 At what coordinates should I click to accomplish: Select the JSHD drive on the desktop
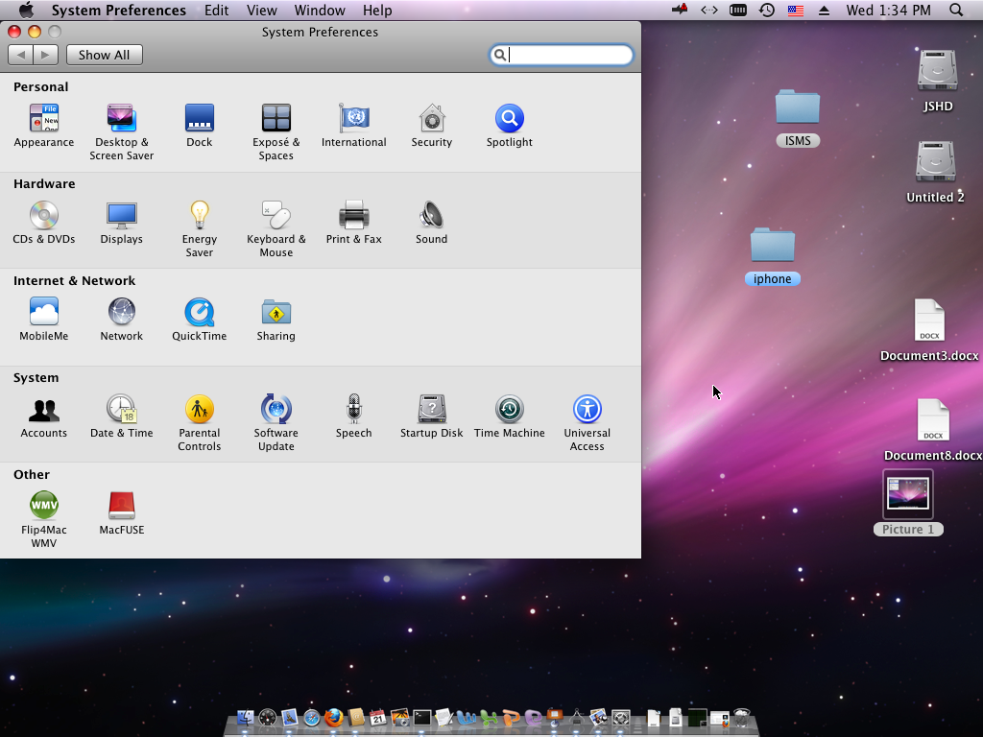[x=937, y=81]
